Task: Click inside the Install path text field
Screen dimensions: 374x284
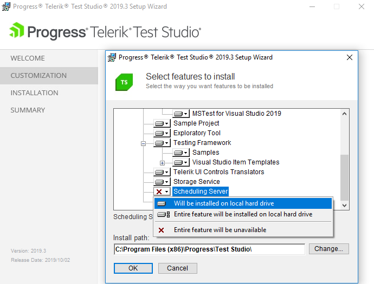Action: click(209, 249)
